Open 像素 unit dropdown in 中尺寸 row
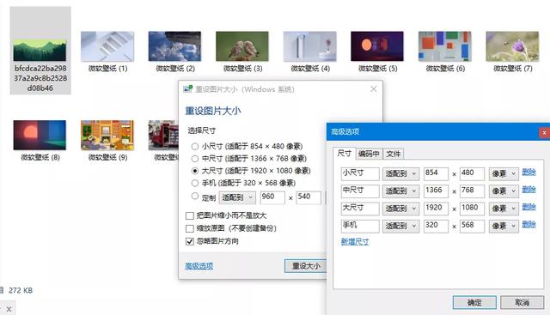550x315 pixels. pos(504,191)
